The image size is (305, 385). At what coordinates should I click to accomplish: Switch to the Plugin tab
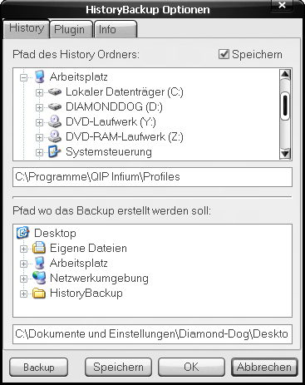71,29
